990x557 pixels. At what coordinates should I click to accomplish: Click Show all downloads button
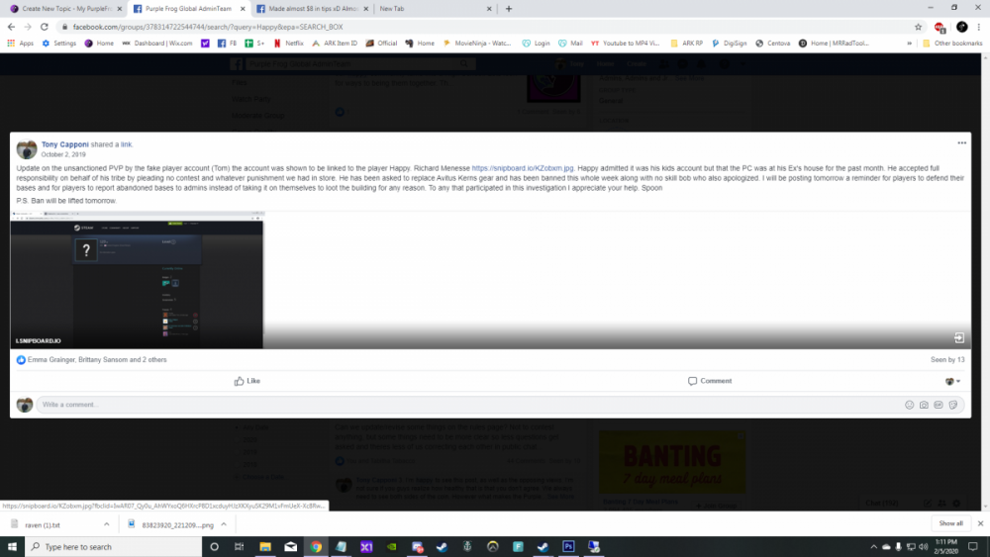pyautogui.click(x=950, y=523)
